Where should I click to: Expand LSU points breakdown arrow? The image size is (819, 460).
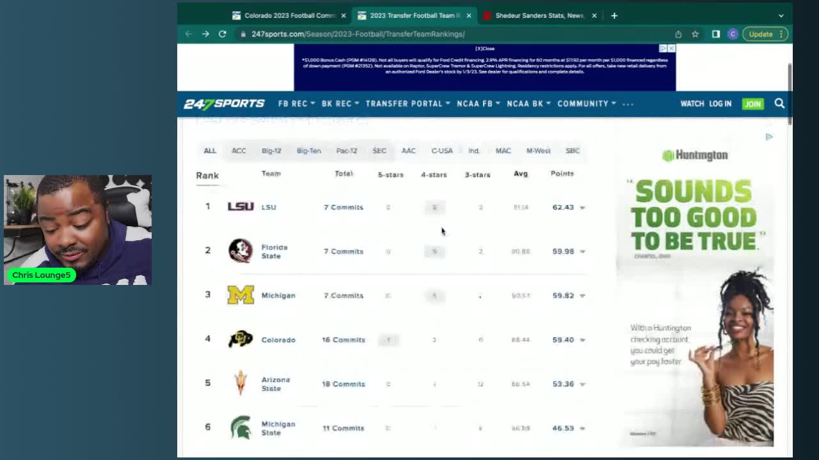582,208
